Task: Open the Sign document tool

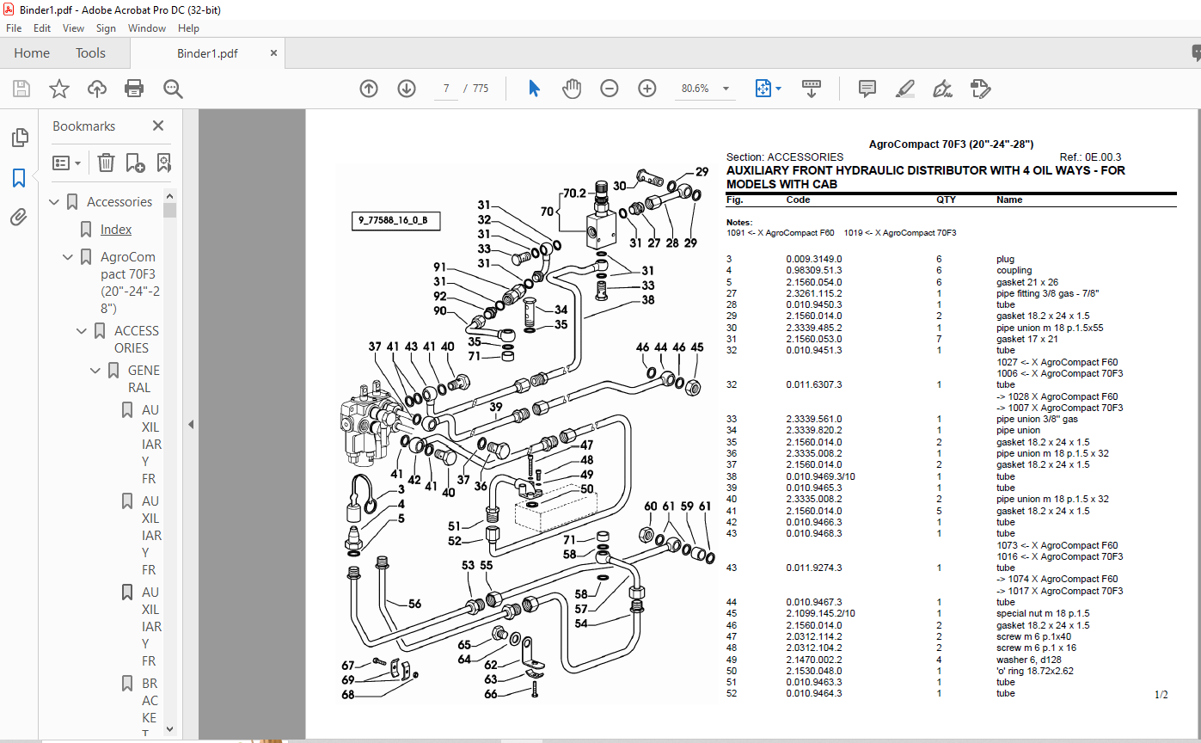Action: (x=942, y=89)
